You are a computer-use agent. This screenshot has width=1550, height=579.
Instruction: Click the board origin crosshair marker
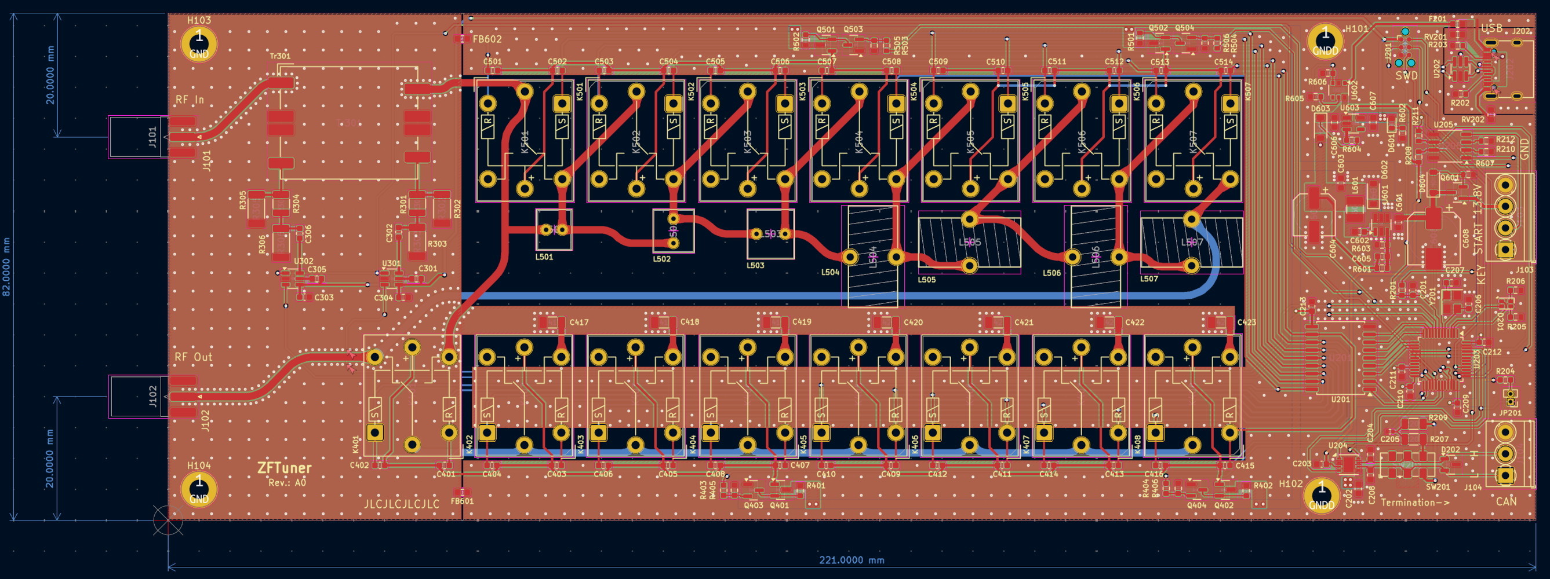click(168, 520)
